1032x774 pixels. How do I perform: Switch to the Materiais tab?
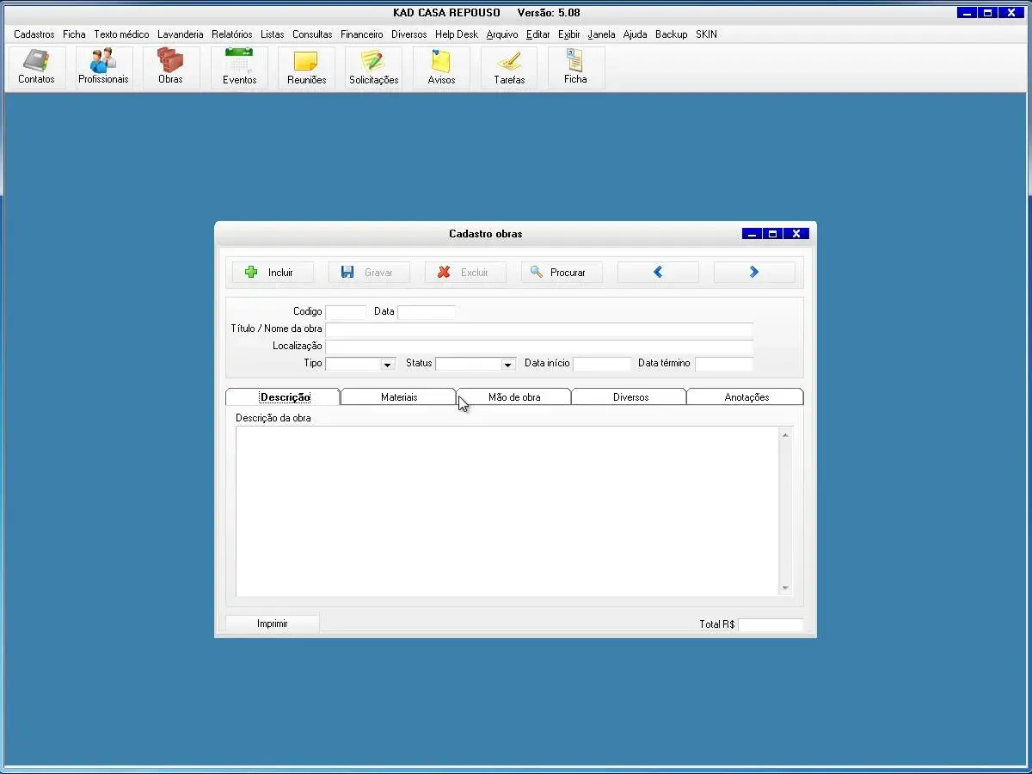coord(399,397)
